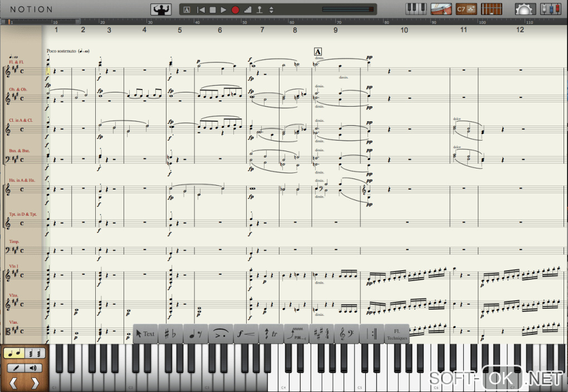
Task: Open score setup gear icon
Action: point(525,9)
